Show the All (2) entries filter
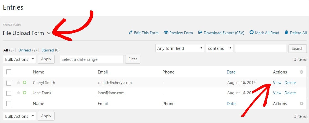This screenshot has height=123, width=309. (x=9, y=50)
